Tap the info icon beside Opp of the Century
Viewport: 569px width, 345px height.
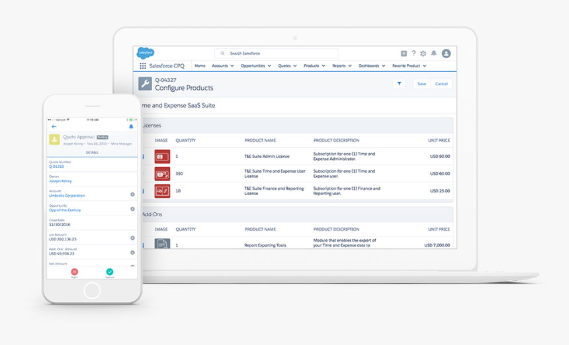pyautogui.click(x=132, y=209)
